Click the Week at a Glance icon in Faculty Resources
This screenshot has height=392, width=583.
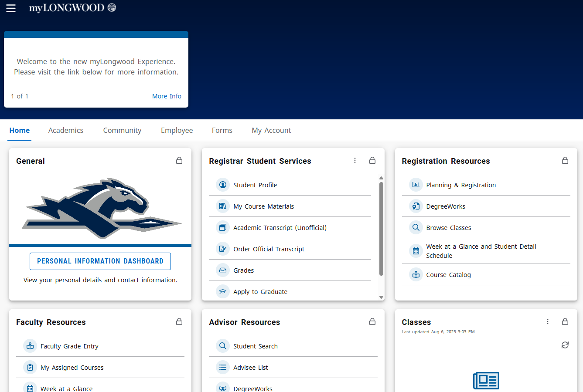tap(30, 388)
